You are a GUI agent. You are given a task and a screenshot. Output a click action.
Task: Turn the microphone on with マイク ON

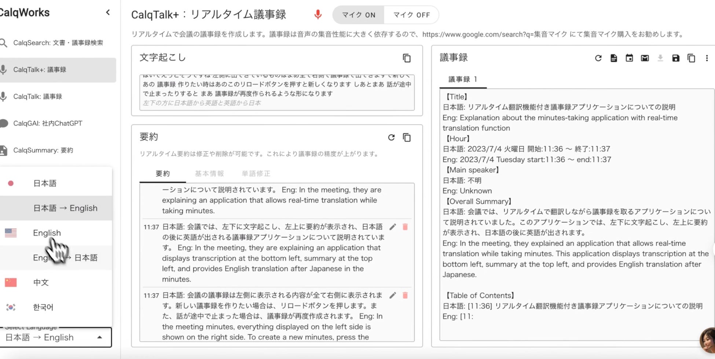[359, 15]
